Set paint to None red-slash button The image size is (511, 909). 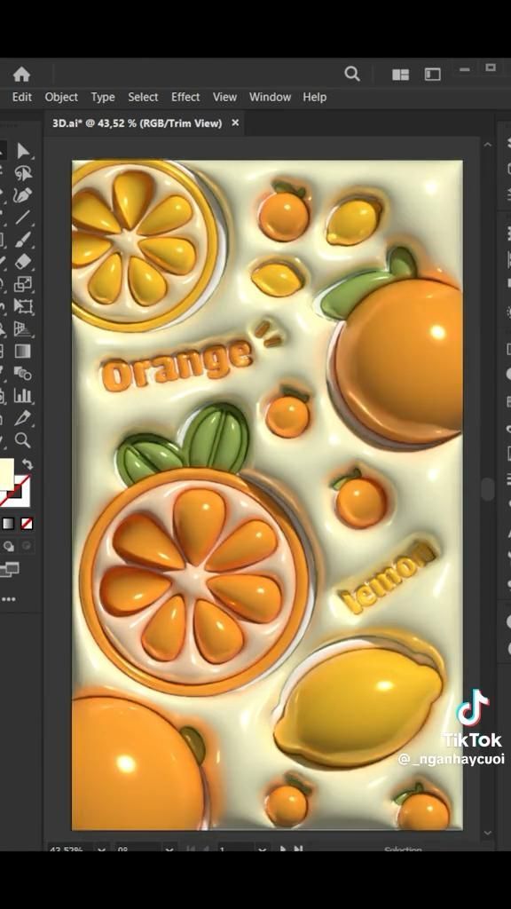point(27,524)
